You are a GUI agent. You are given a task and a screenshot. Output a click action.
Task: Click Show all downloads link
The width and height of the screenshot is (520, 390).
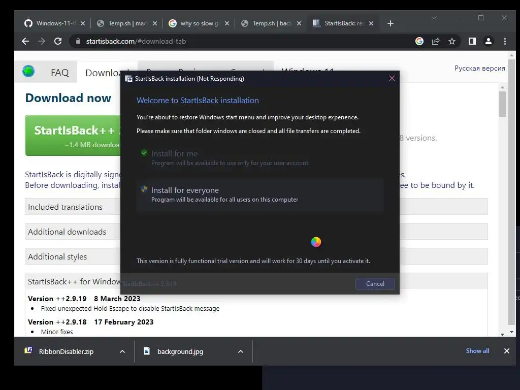(477, 350)
